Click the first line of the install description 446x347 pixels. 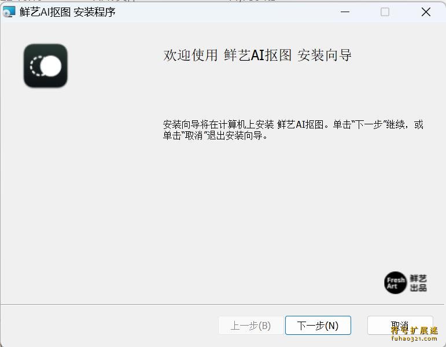(x=293, y=124)
